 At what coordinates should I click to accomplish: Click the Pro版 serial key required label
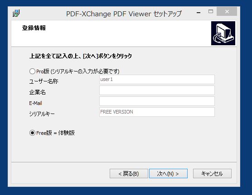tap(78, 71)
